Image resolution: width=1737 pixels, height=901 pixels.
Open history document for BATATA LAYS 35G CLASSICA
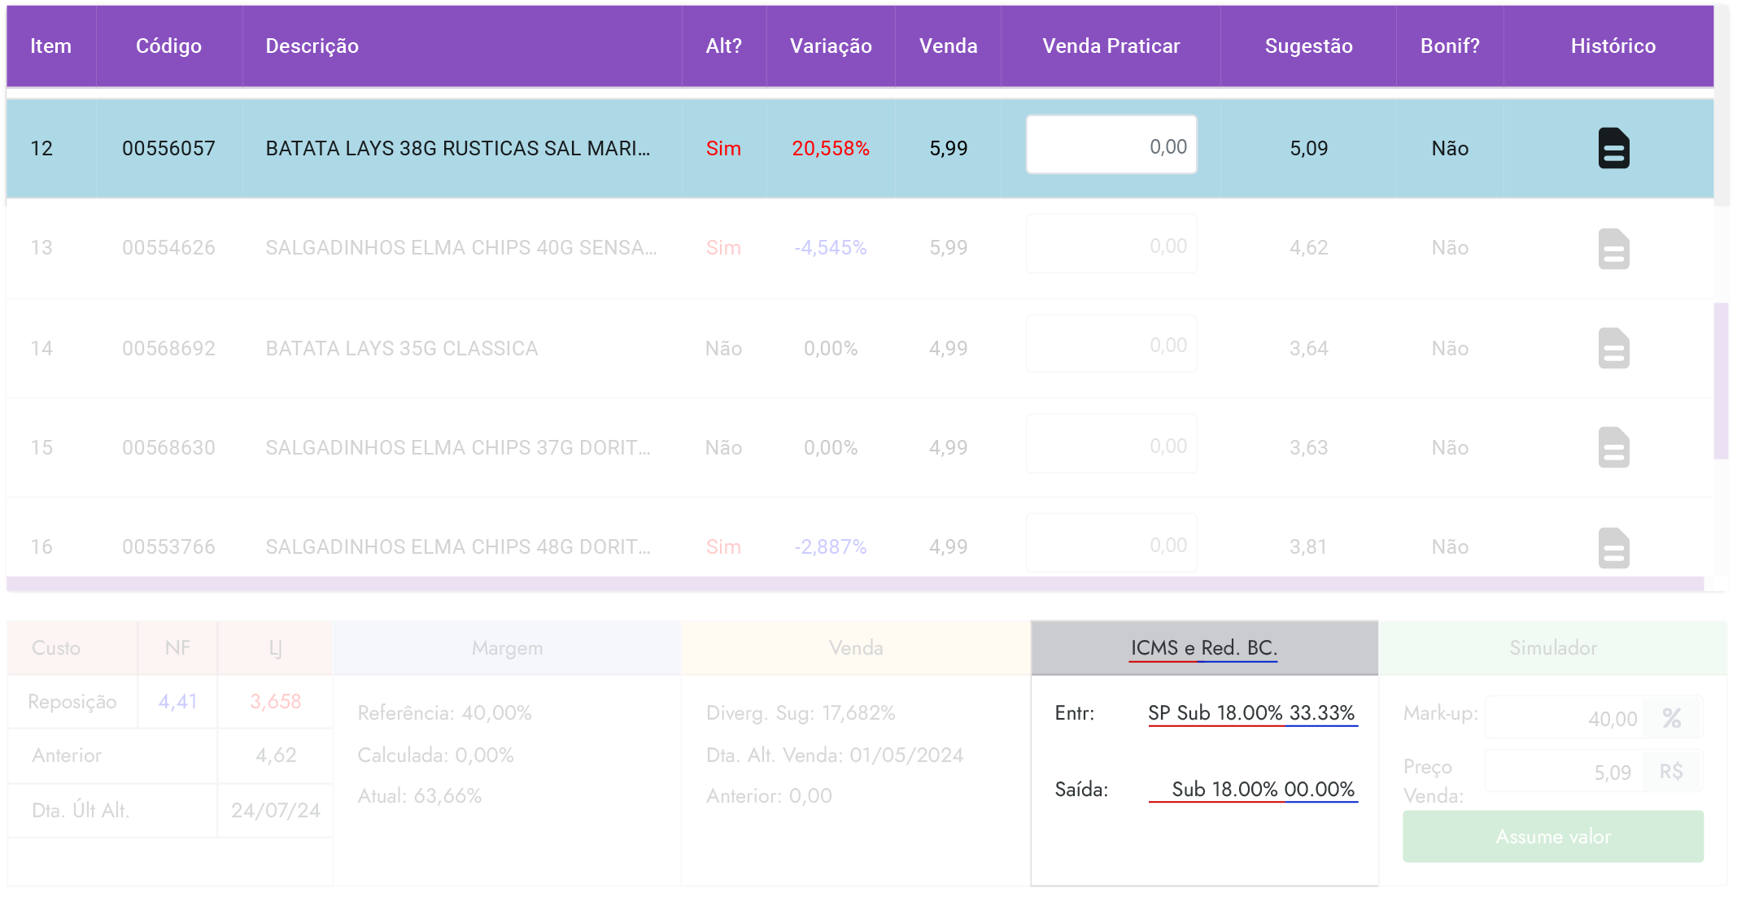point(1613,348)
